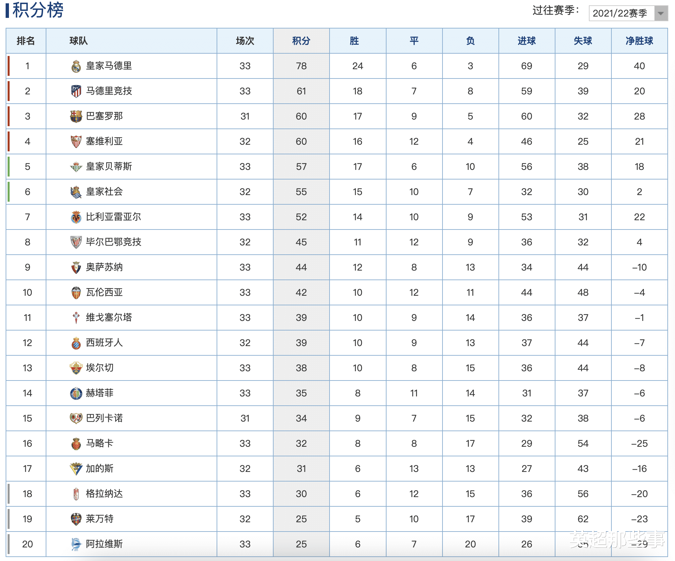Click the Sevilla crest icon
The height and width of the screenshot is (561, 675).
76,142
